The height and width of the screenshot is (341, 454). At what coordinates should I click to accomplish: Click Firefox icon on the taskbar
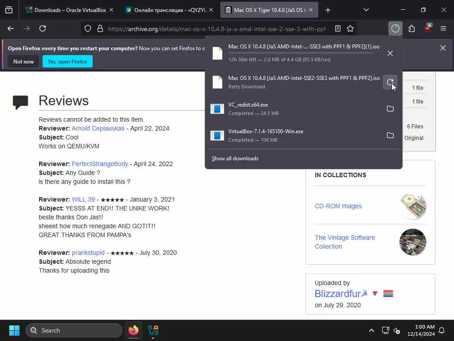pos(133,330)
